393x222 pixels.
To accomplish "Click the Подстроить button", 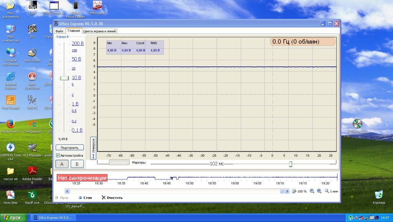I will pos(69,147).
